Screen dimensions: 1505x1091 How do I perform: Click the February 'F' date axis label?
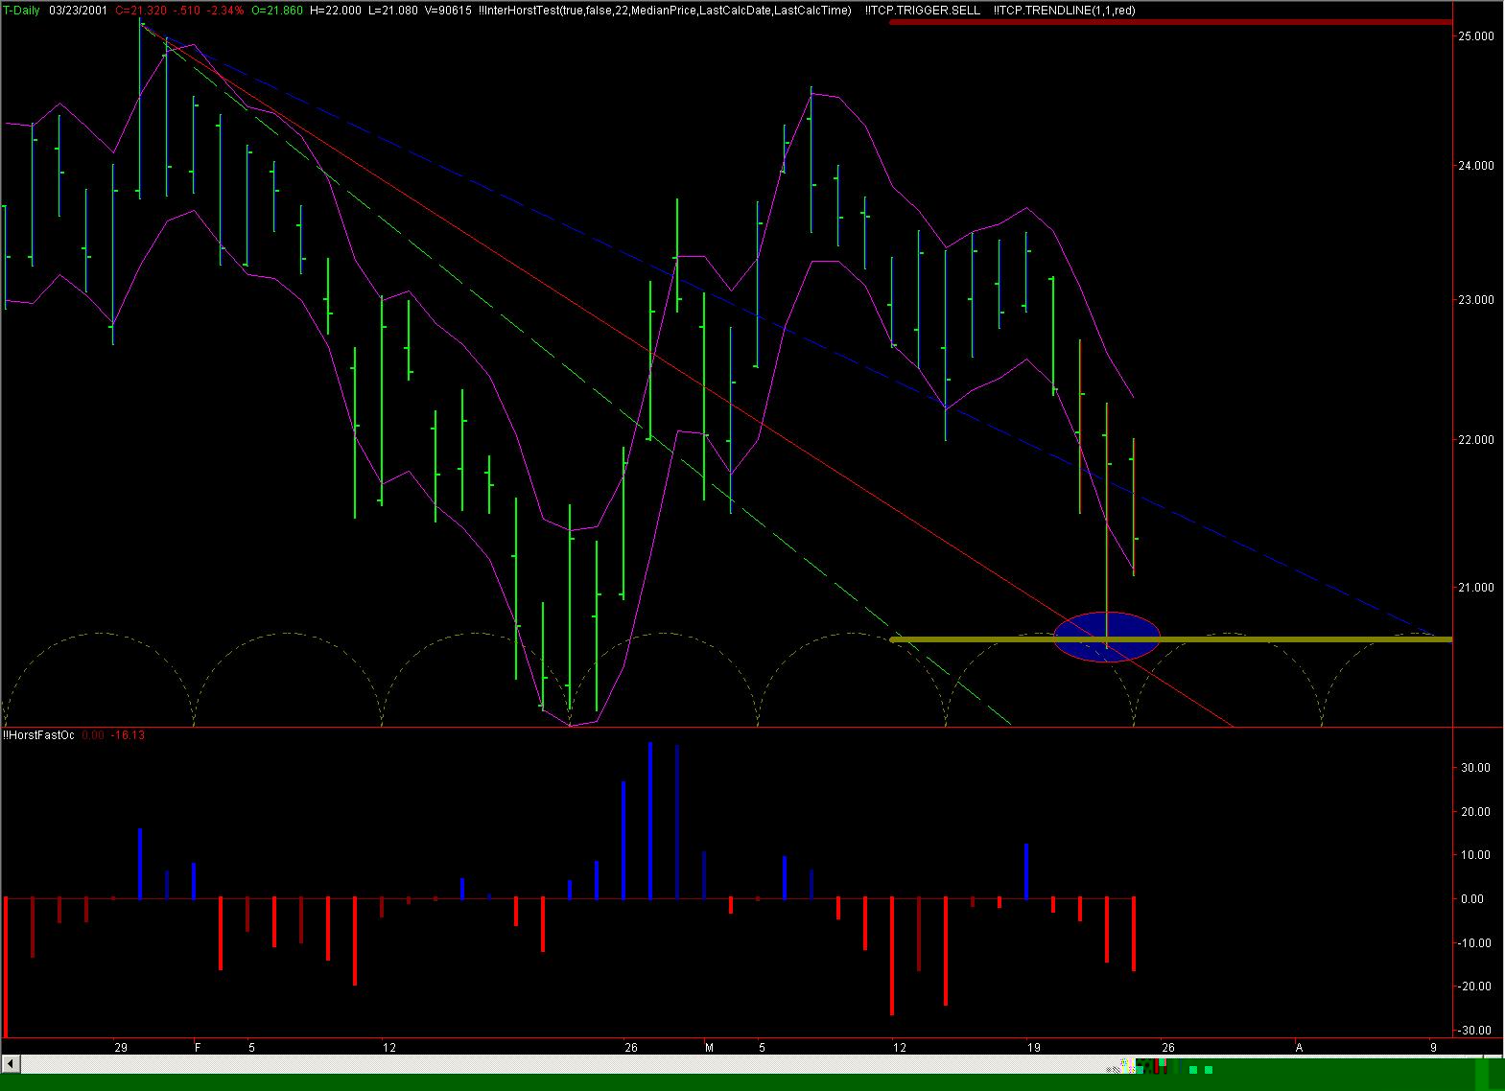(198, 1048)
